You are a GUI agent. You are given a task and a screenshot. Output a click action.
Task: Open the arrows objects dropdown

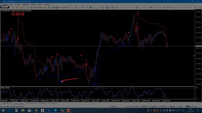[x=155, y=8]
